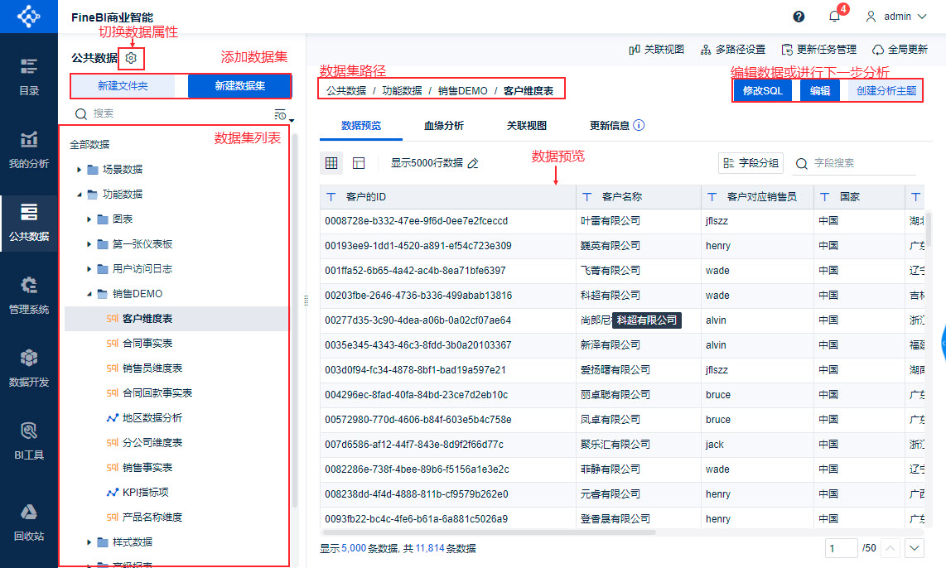Image resolution: width=946 pixels, height=568 pixels.
Task: Expand the 样式数据 folder
Action: (89, 542)
